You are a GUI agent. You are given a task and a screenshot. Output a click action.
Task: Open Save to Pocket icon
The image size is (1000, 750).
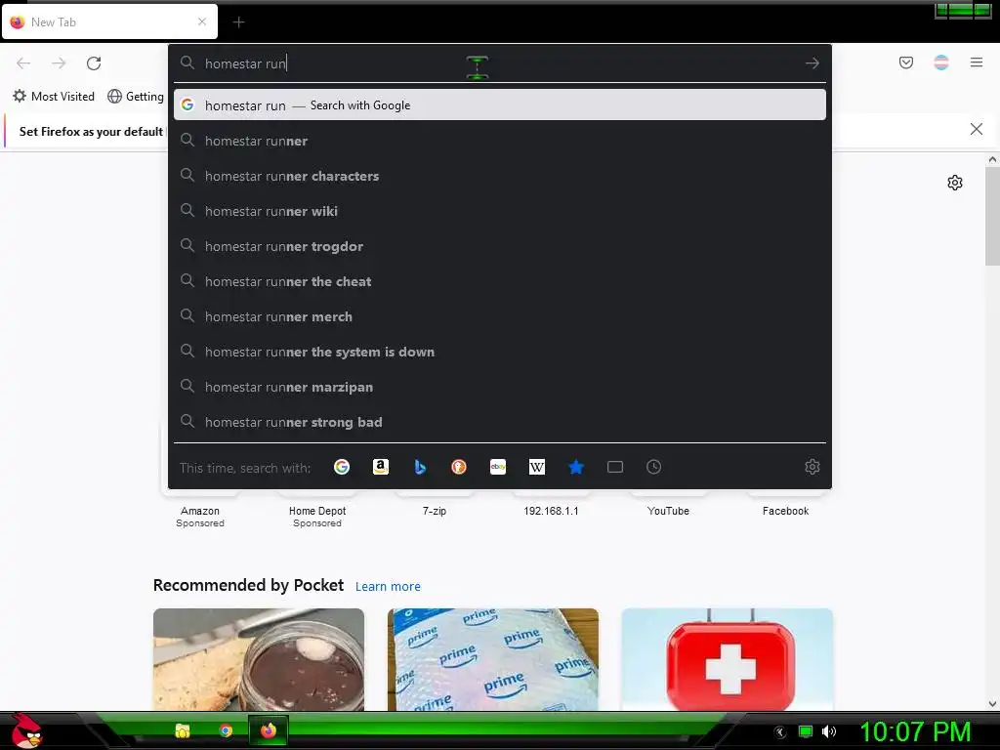(906, 62)
